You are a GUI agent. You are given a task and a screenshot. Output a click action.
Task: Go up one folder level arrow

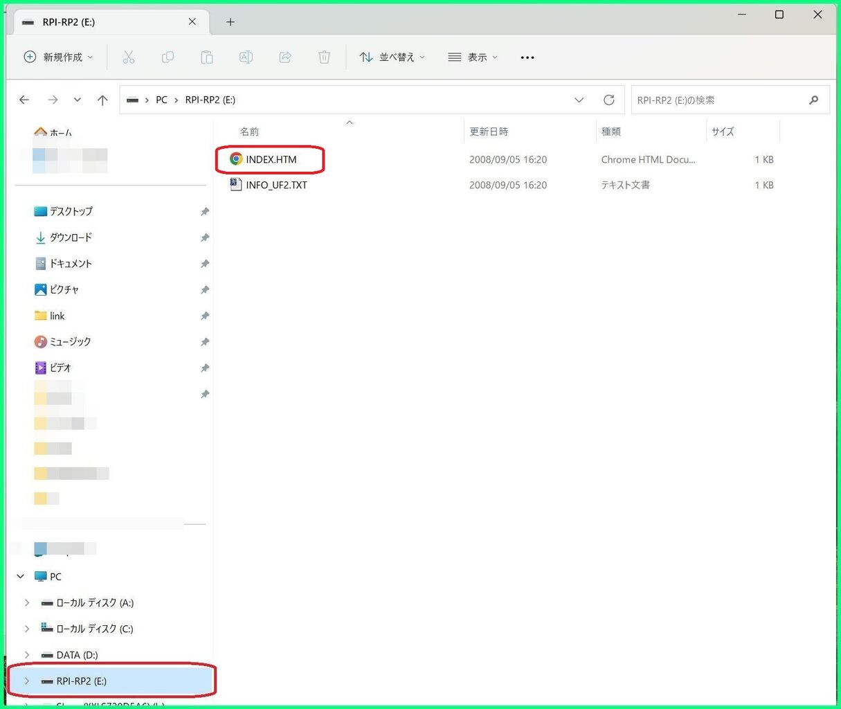click(x=102, y=100)
